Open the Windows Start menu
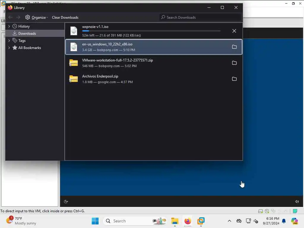 tap(95, 221)
